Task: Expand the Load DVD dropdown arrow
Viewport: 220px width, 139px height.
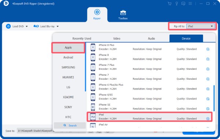Action: (x=27, y=26)
